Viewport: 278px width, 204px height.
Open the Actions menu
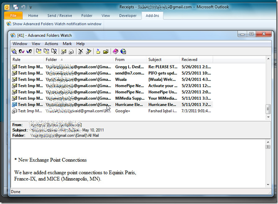51,44
